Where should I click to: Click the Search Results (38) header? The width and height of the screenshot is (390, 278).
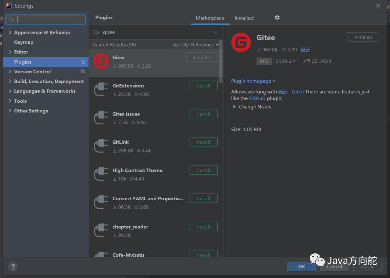click(x=114, y=45)
